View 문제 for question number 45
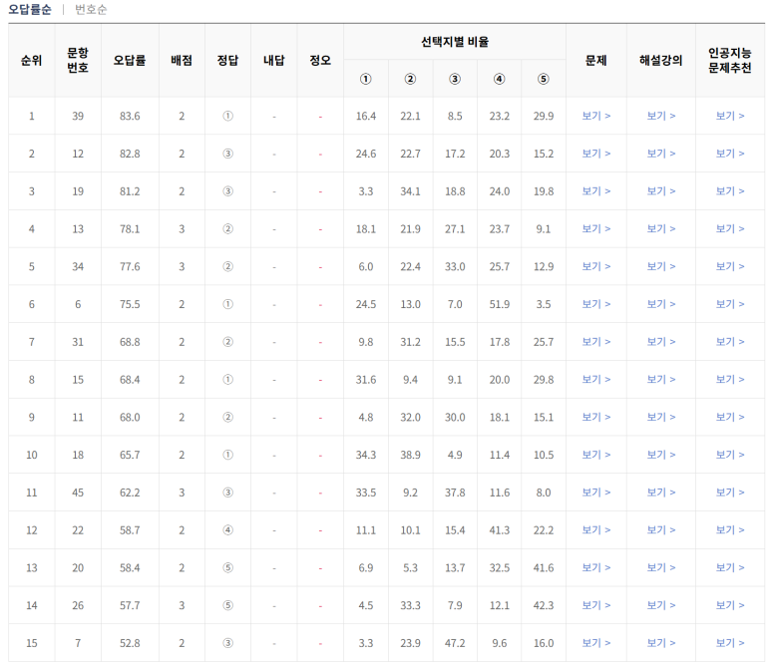Screen dimensions: 771x665 [595, 493]
